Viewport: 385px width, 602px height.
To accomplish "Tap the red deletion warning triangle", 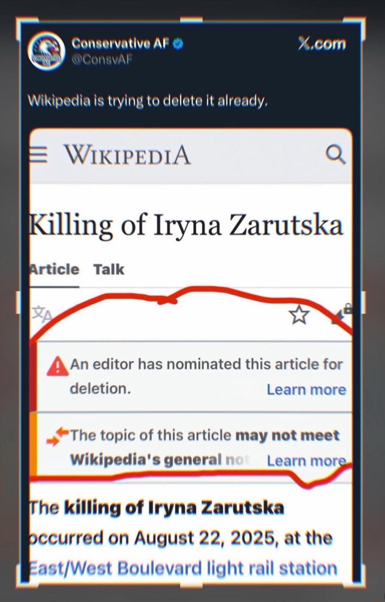I will (58, 366).
